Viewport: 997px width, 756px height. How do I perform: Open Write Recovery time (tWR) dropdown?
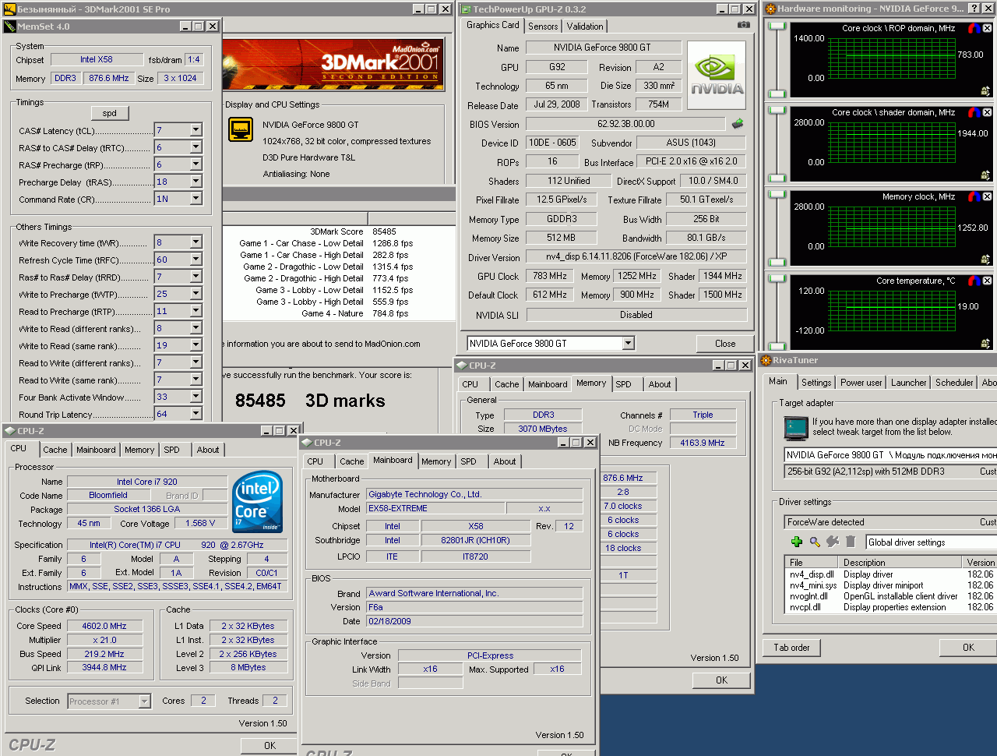pos(196,242)
